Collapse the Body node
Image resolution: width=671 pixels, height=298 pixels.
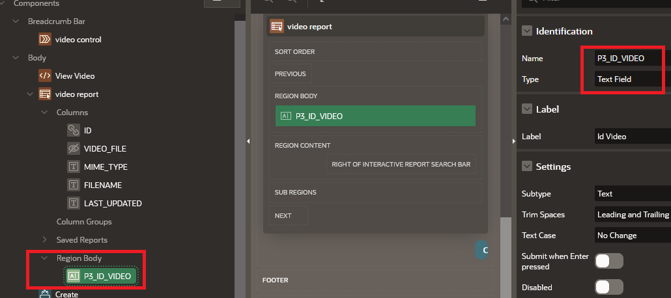tap(16, 57)
